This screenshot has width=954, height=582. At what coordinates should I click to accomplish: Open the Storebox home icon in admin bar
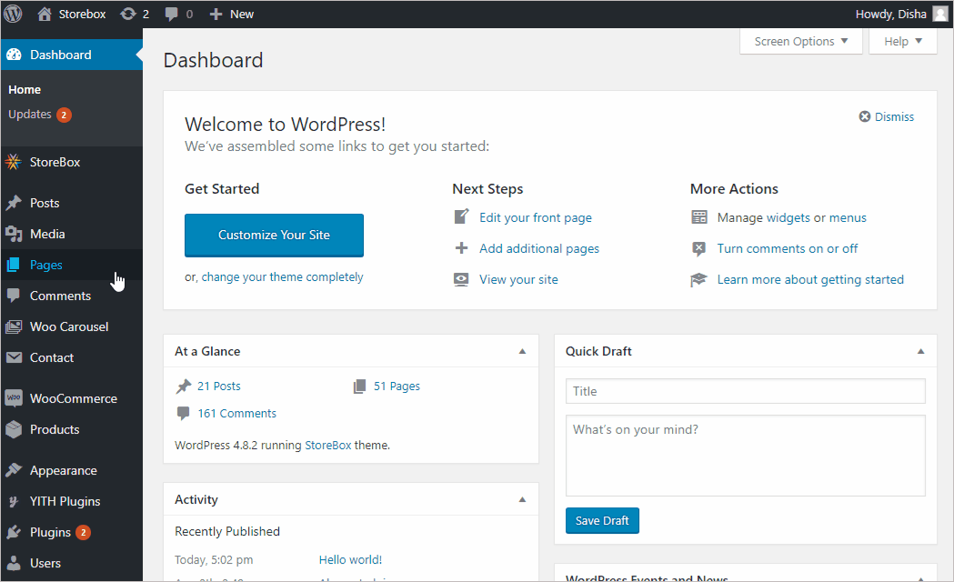click(45, 14)
